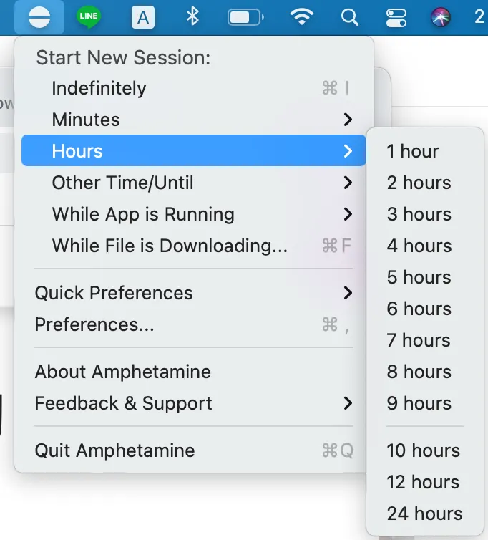Open Control Center from menu bar

[x=395, y=17]
